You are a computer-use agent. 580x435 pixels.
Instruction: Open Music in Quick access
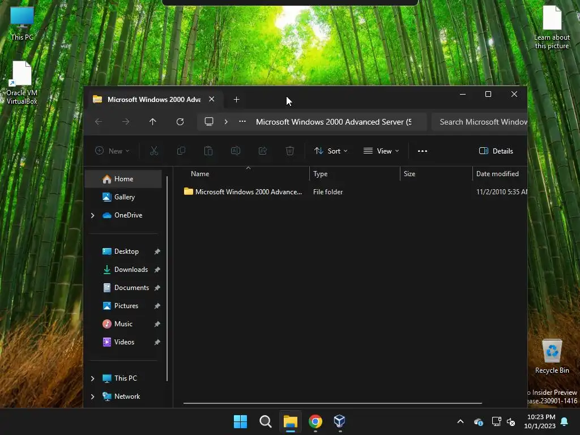coord(123,324)
